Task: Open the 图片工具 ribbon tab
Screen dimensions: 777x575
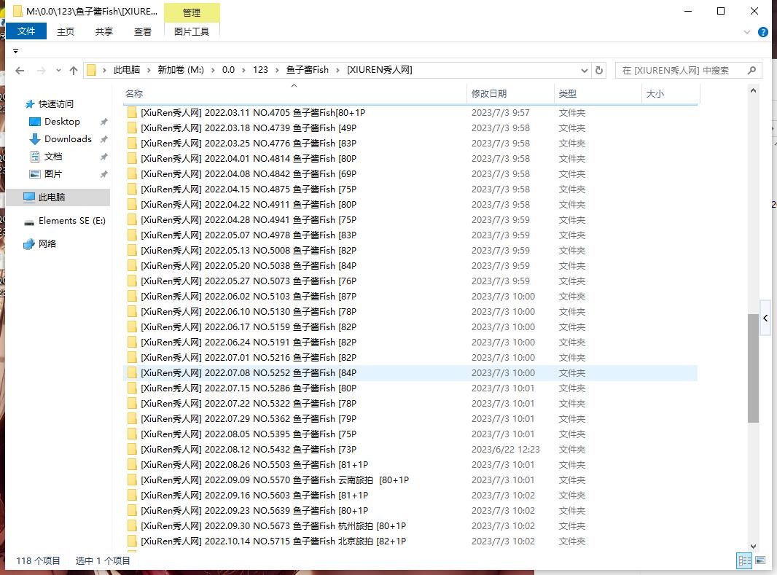Action: 192,31
